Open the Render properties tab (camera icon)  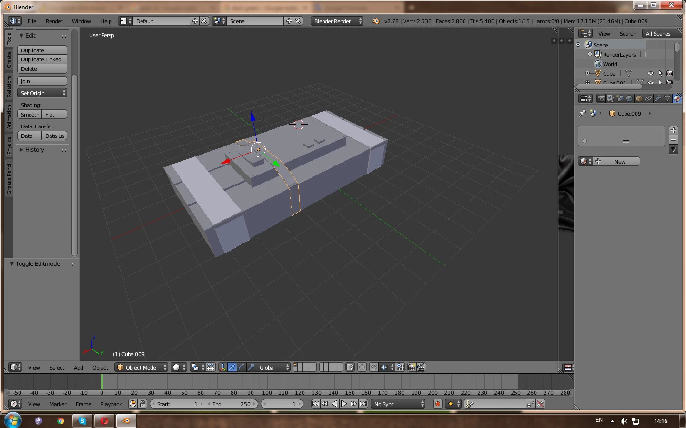click(601, 98)
